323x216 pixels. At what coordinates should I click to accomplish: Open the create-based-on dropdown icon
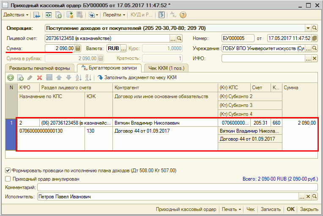click(93, 15)
